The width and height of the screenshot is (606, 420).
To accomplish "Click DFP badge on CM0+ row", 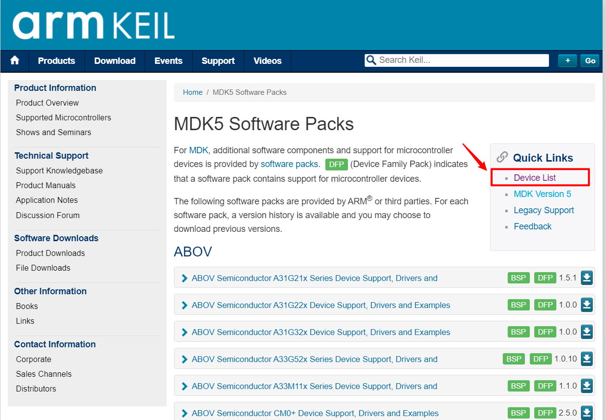I will 546,413.
